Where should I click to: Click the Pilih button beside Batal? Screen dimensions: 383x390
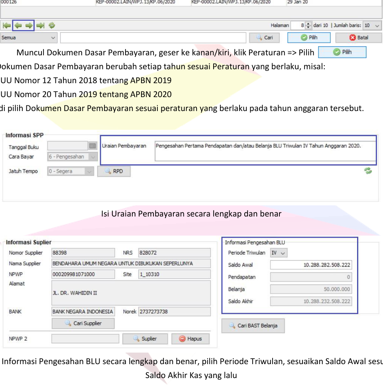tap(309, 38)
